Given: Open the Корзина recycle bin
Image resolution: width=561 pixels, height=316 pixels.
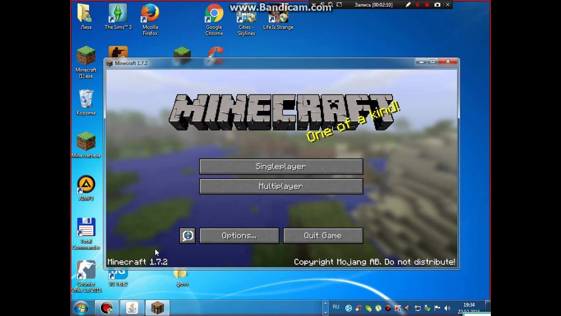Looking at the screenshot, I should click(86, 102).
